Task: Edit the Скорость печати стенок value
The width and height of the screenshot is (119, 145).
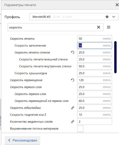Action: pos(95,52)
